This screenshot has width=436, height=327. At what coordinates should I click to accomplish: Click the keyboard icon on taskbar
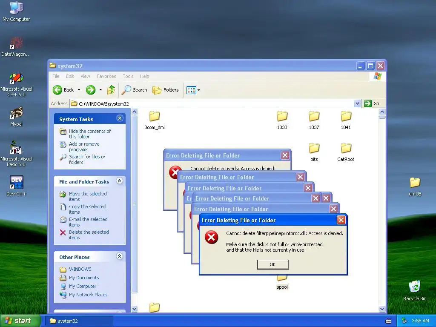point(388,321)
